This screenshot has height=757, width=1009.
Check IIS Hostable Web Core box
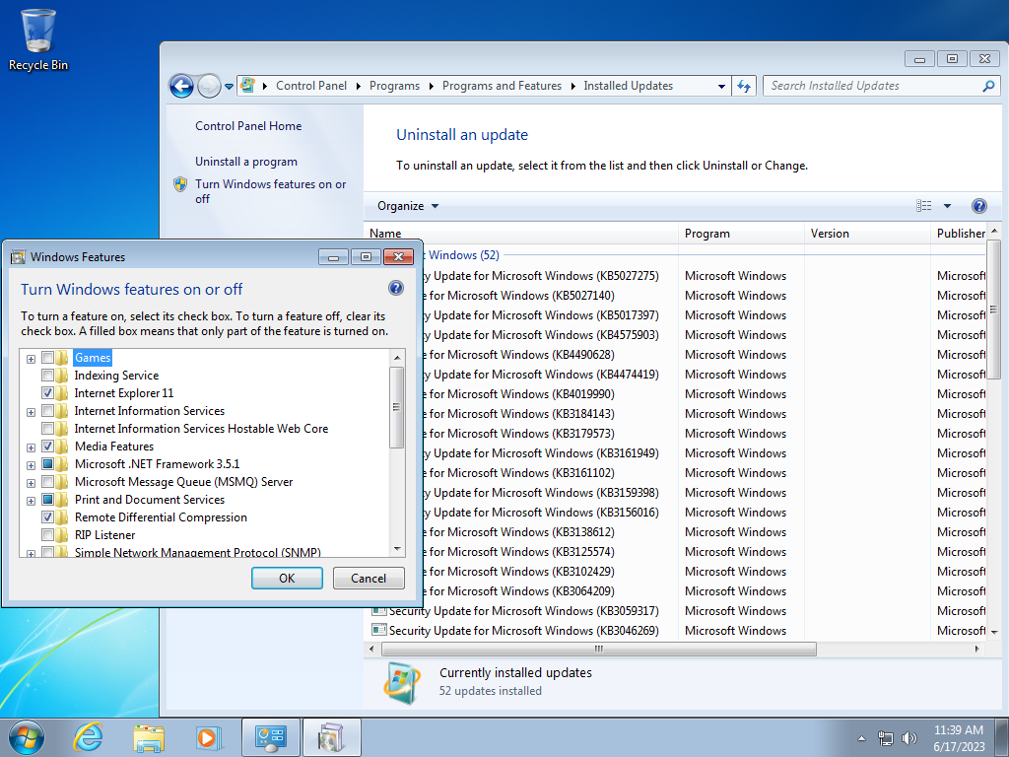click(x=47, y=429)
